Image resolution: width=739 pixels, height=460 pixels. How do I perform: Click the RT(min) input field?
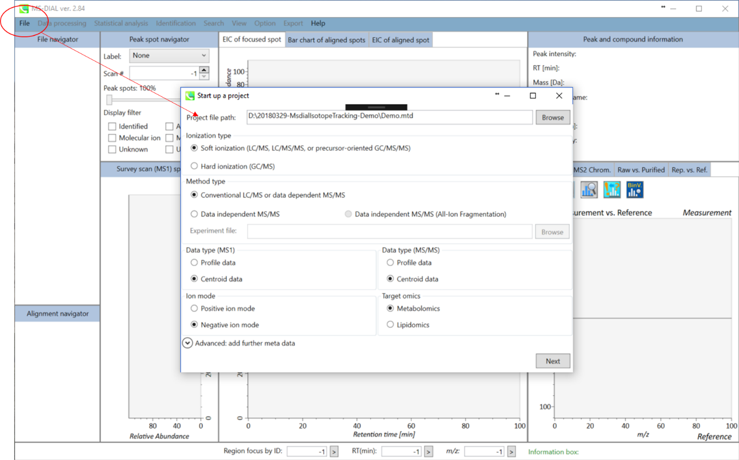click(x=402, y=451)
